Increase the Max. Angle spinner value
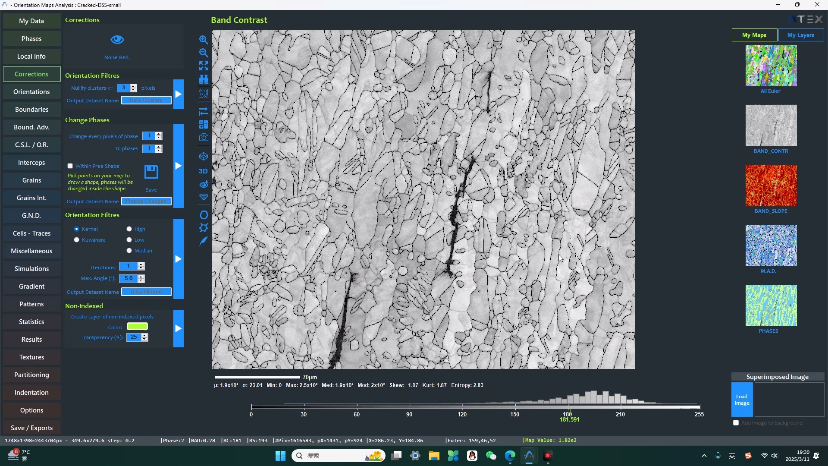Screen dimensions: 828x466 coord(141,277)
